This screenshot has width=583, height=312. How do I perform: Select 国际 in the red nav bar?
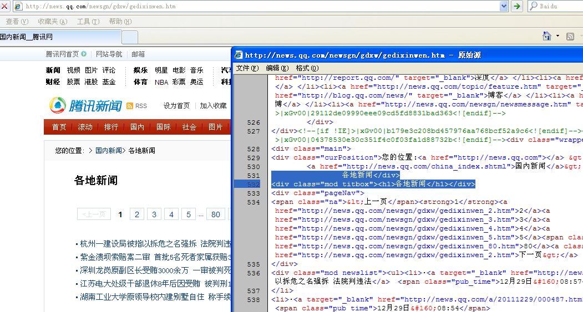click(163, 127)
